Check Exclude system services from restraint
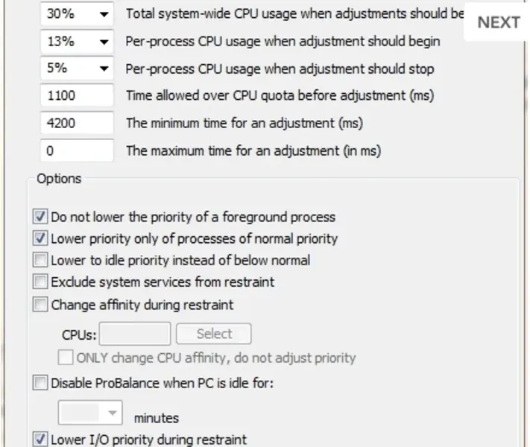This screenshot has width=530, height=447. point(40,282)
